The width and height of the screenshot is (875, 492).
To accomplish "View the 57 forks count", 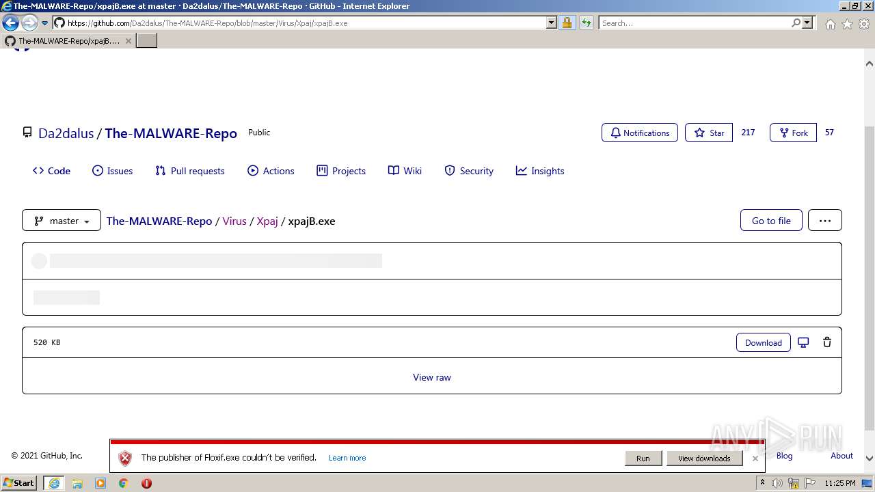I will 829,133.
